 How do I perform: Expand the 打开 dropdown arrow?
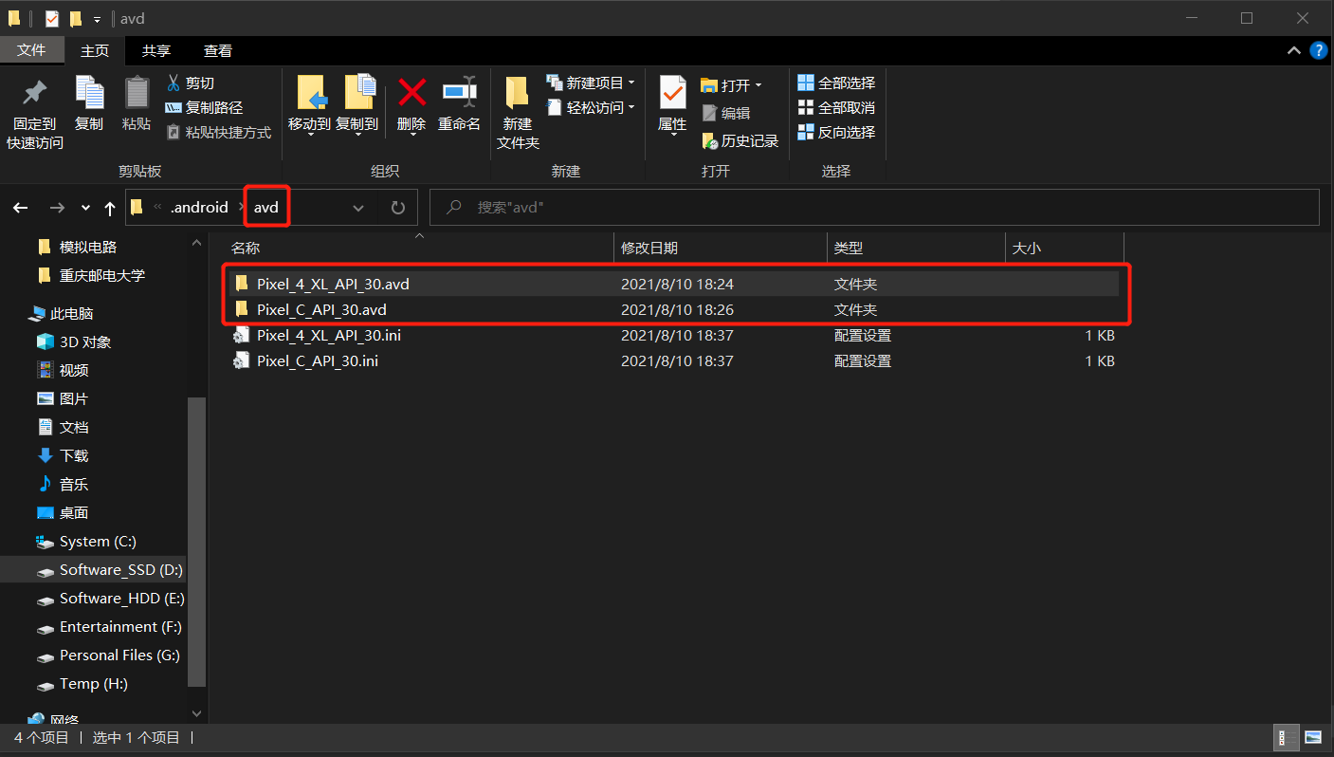pyautogui.click(x=758, y=85)
